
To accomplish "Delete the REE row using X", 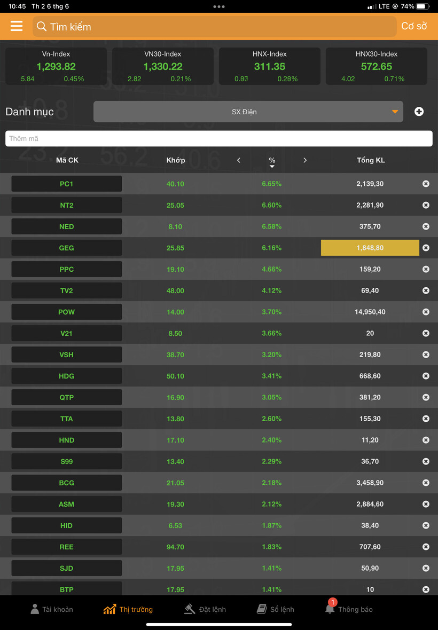I will coord(426,547).
